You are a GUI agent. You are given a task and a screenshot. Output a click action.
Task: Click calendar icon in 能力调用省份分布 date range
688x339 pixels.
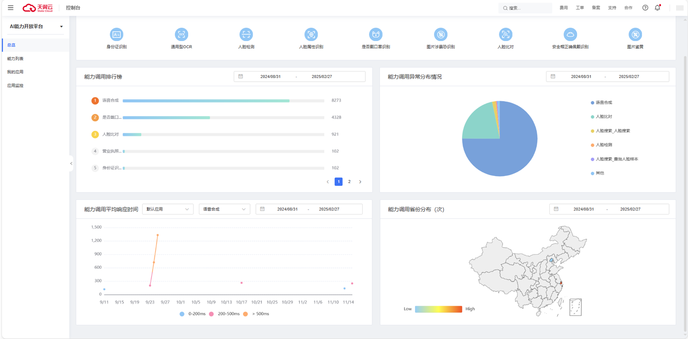click(556, 209)
